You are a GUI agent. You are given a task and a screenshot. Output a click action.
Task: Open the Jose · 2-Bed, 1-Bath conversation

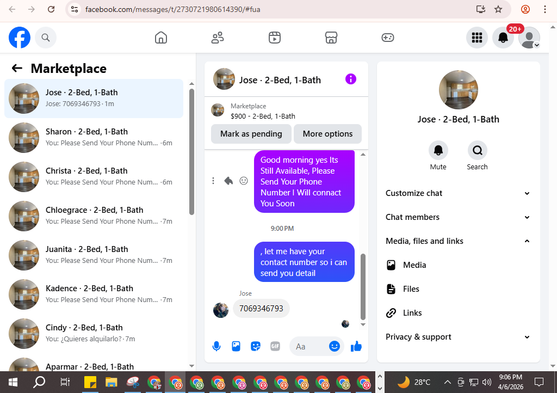pos(94,99)
